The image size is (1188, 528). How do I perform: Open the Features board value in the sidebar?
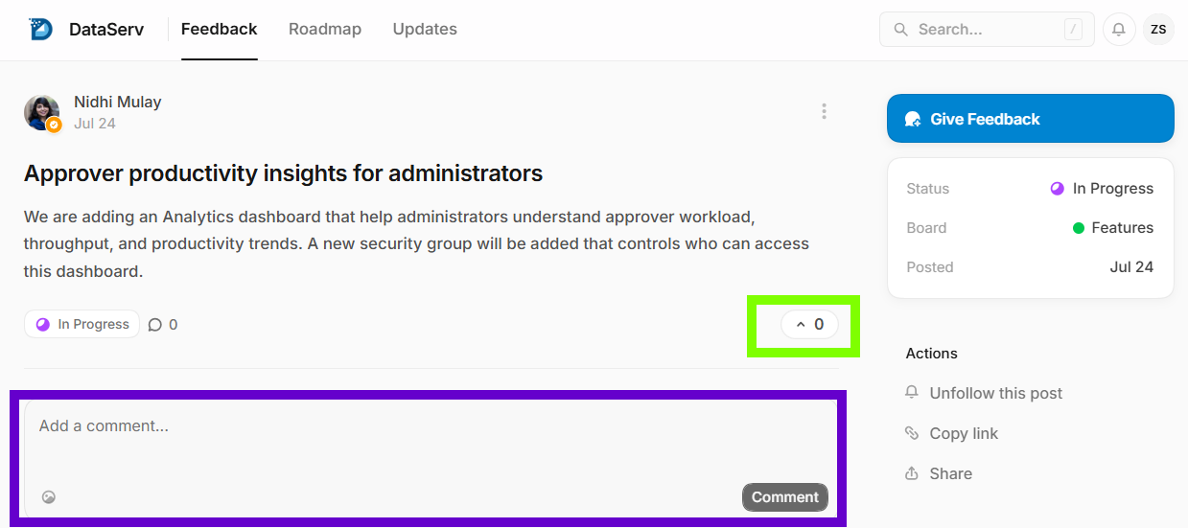[x=1112, y=228]
